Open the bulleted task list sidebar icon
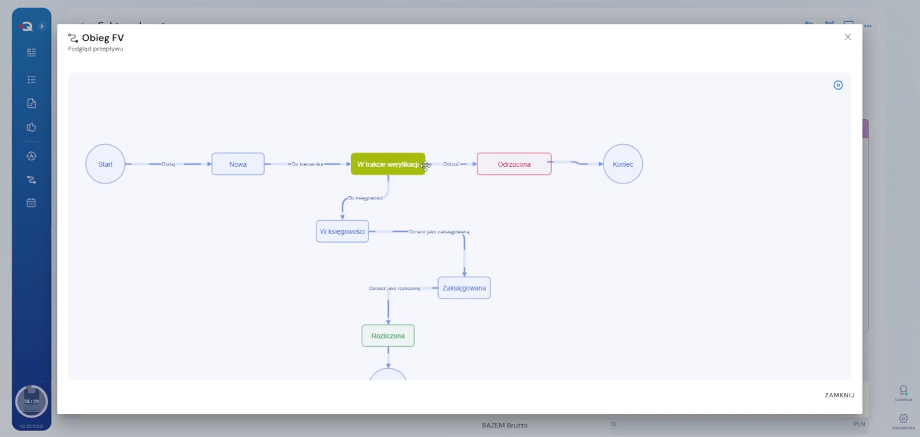The height and width of the screenshot is (437, 920). pos(31,80)
